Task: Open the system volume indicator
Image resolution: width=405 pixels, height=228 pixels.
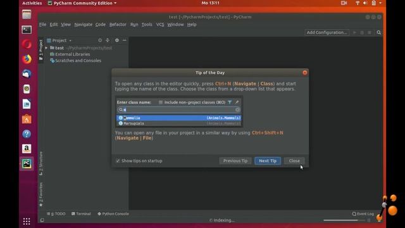Action: point(365,3)
